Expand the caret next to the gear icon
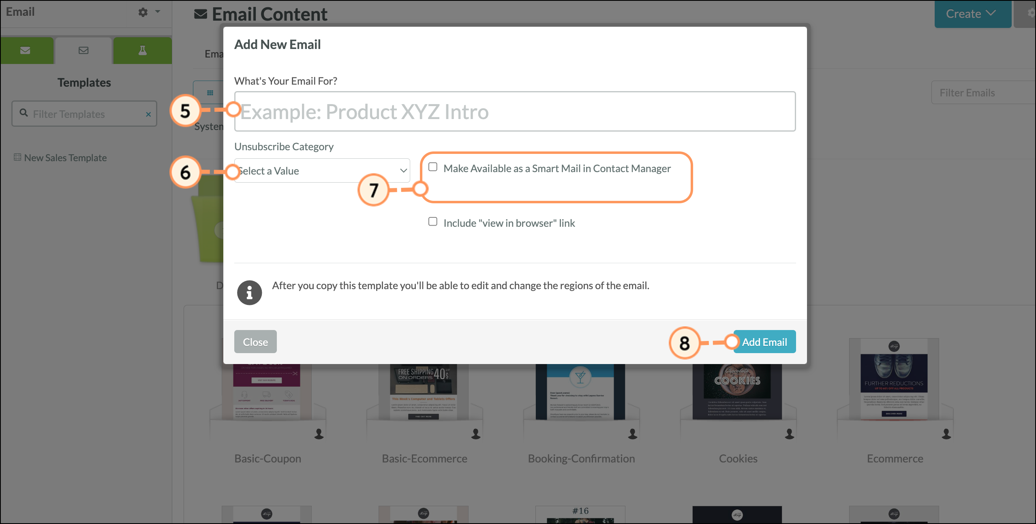 tap(158, 12)
